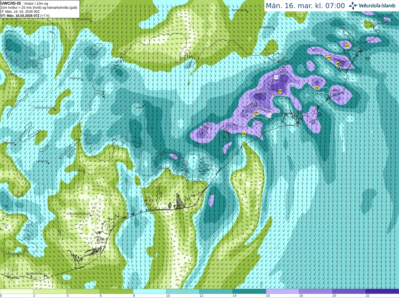Screen dimensions: 399x298
Task: Click the hviður > 25 m/s description line
Action: 39,7
